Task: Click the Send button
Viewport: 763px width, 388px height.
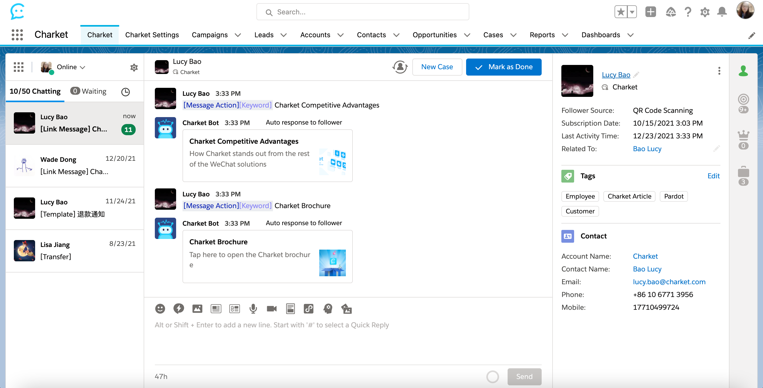Action: (x=524, y=377)
